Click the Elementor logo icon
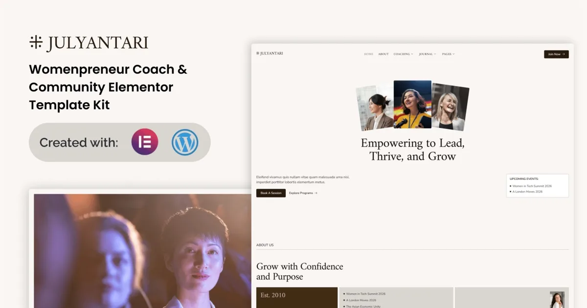The image size is (587, 308). click(x=145, y=142)
